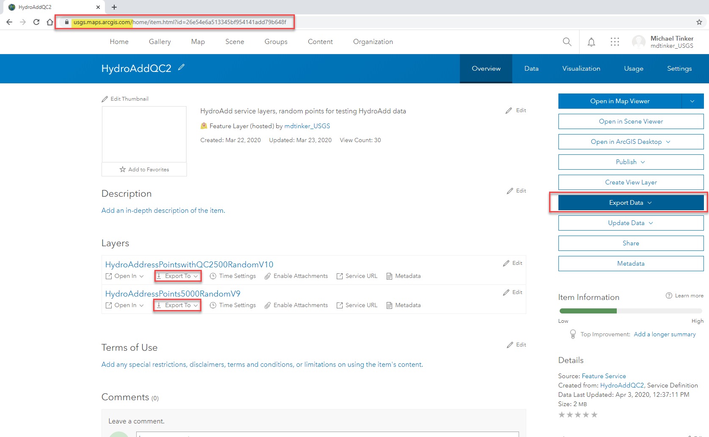The image size is (709, 437).
Task: Open the app launcher grid
Action: point(615,41)
